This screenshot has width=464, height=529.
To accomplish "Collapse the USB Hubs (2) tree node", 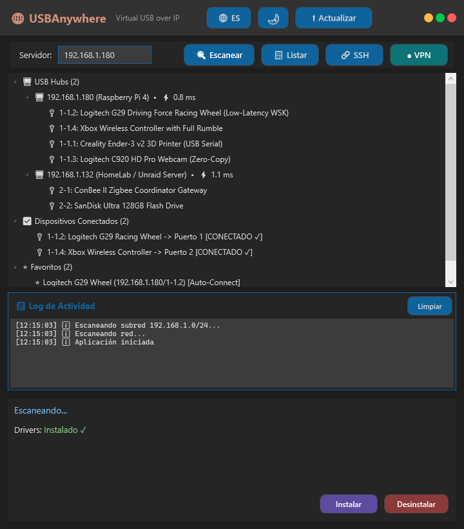I will point(15,82).
